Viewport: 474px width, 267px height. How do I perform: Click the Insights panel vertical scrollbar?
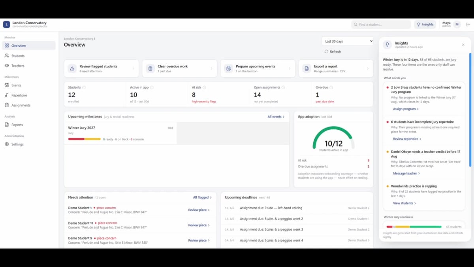point(470,110)
